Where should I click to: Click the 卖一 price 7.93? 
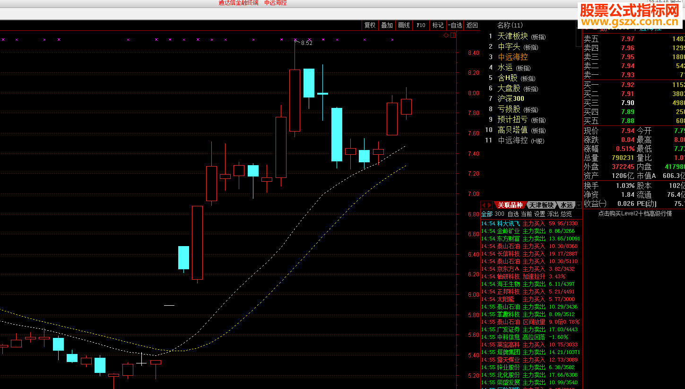coord(628,75)
